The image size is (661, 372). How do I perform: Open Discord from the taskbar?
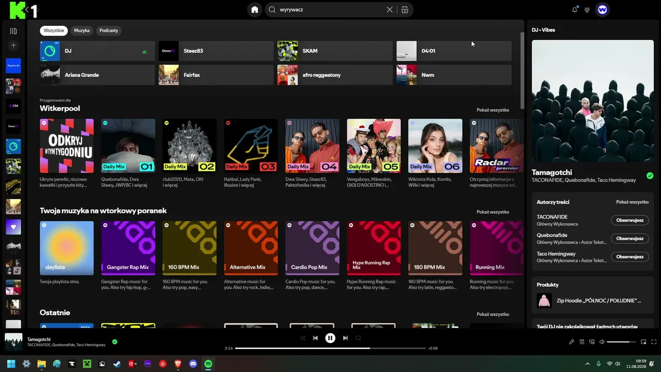click(193, 364)
